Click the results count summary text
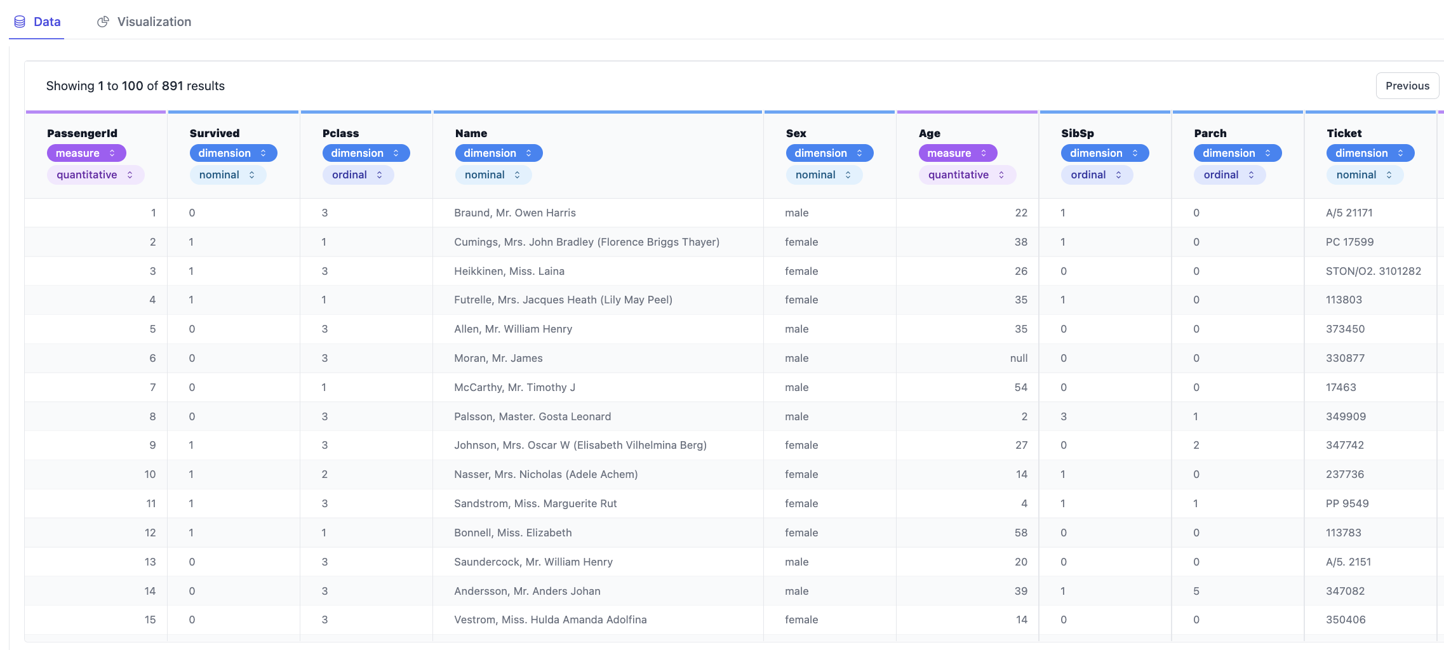Screen dimensions: 1444x650 click(135, 86)
